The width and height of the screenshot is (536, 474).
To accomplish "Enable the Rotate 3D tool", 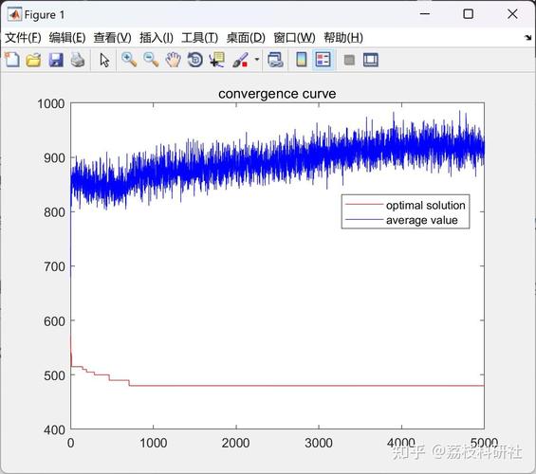I will pyautogui.click(x=195, y=60).
